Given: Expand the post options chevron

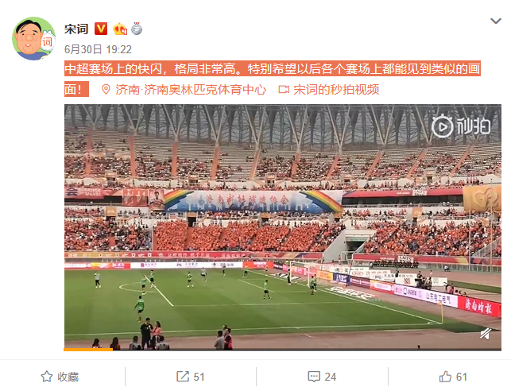Looking at the screenshot, I should (x=496, y=21).
